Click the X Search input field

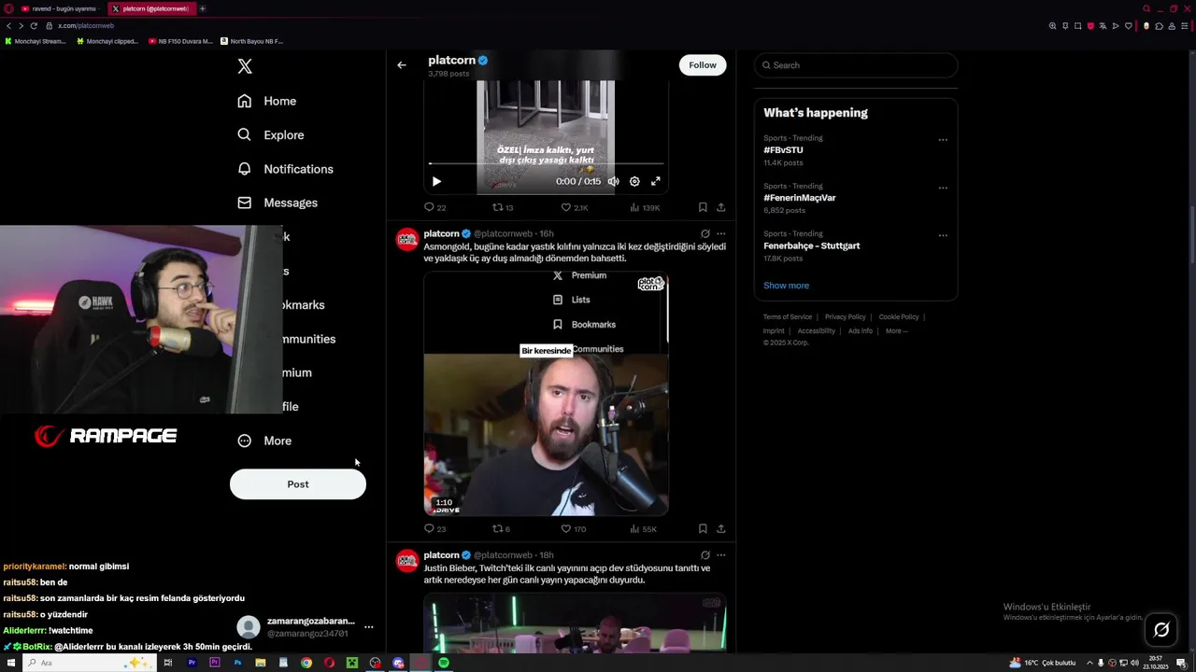tap(856, 65)
